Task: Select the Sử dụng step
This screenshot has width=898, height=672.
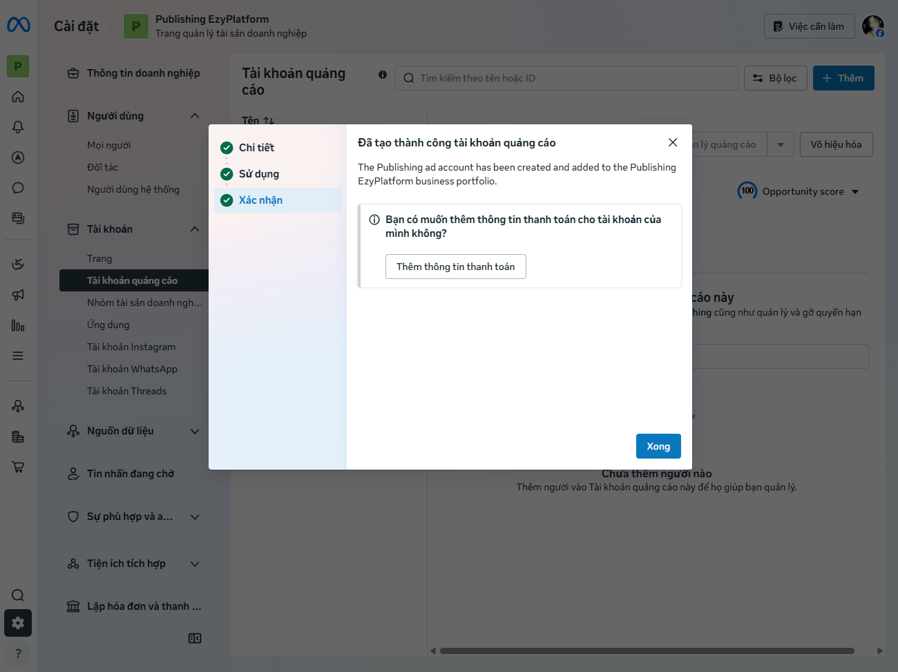Action: pos(278,174)
